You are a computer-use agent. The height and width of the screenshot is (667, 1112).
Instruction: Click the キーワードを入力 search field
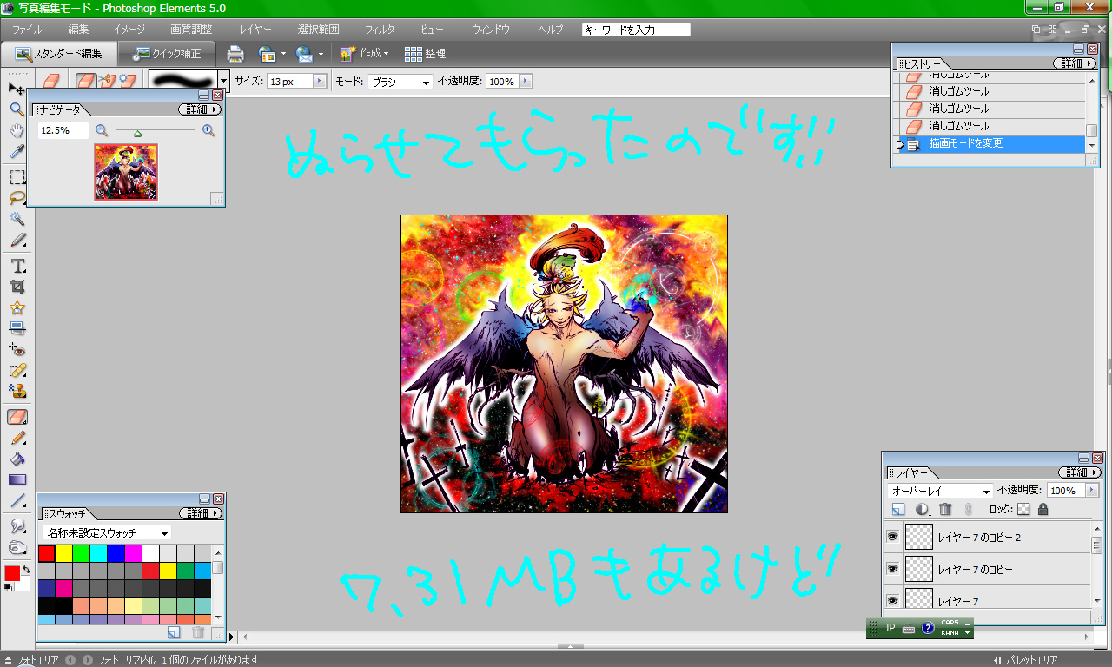[636, 30]
